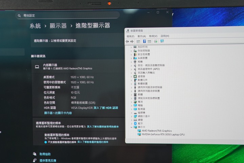This screenshot has height=163, width=244.
Task: Toggle the console tree pane toolbar icon
Action: 138,41
